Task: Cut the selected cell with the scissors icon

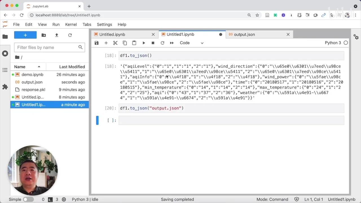Action: click(115, 43)
